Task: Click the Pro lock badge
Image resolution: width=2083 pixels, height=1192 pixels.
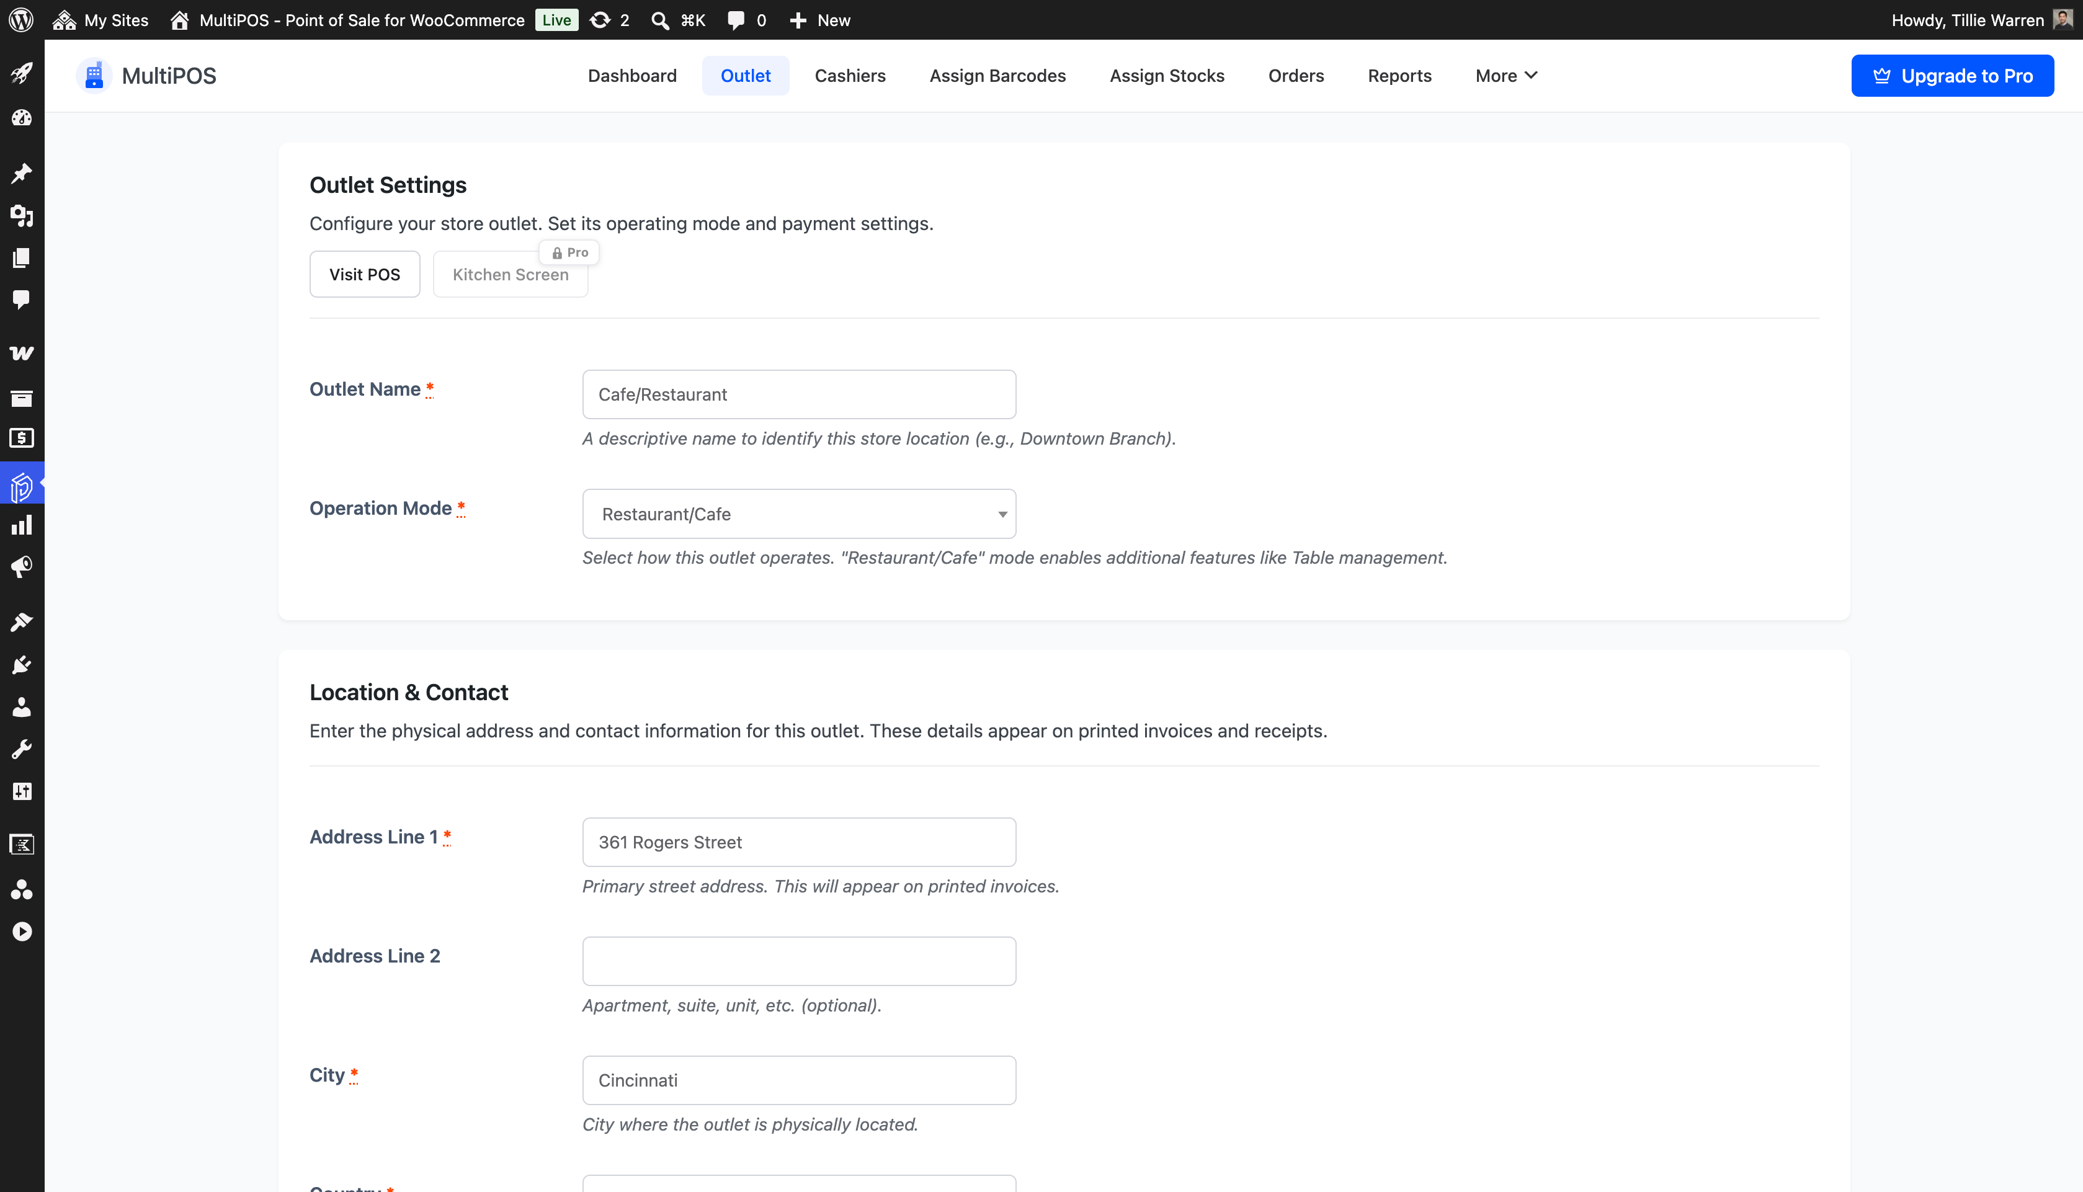Action: tap(570, 252)
